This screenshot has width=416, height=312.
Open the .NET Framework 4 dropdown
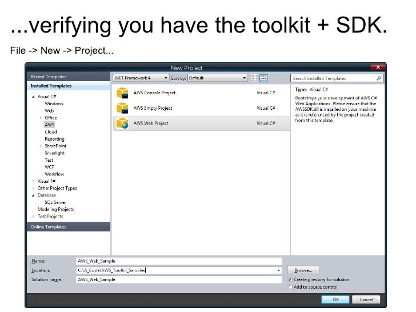pyautogui.click(x=141, y=78)
